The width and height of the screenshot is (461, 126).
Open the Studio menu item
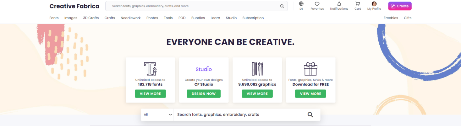[231, 18]
